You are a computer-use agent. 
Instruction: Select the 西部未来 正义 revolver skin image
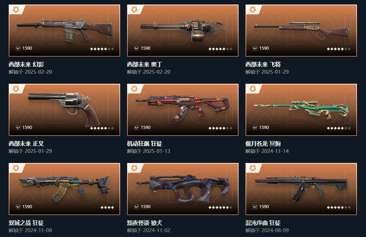[x=64, y=110]
